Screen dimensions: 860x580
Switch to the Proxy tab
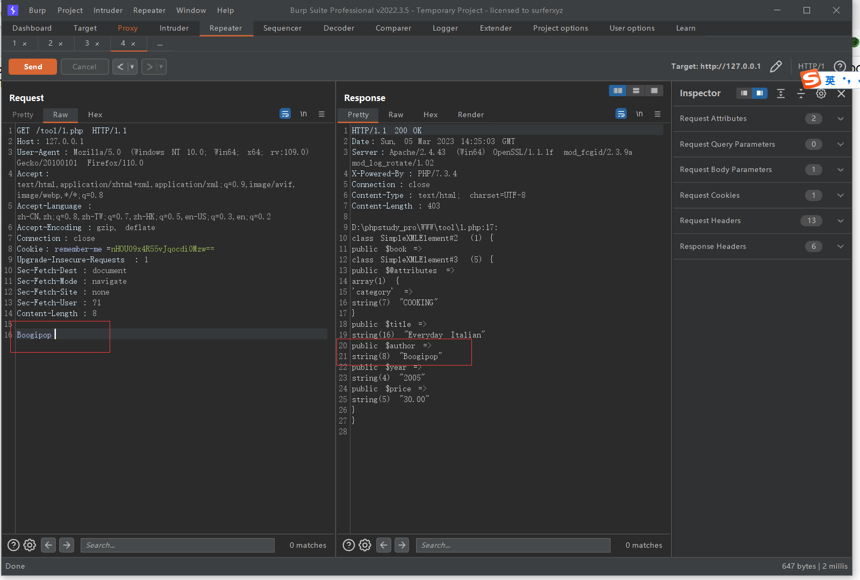(127, 28)
